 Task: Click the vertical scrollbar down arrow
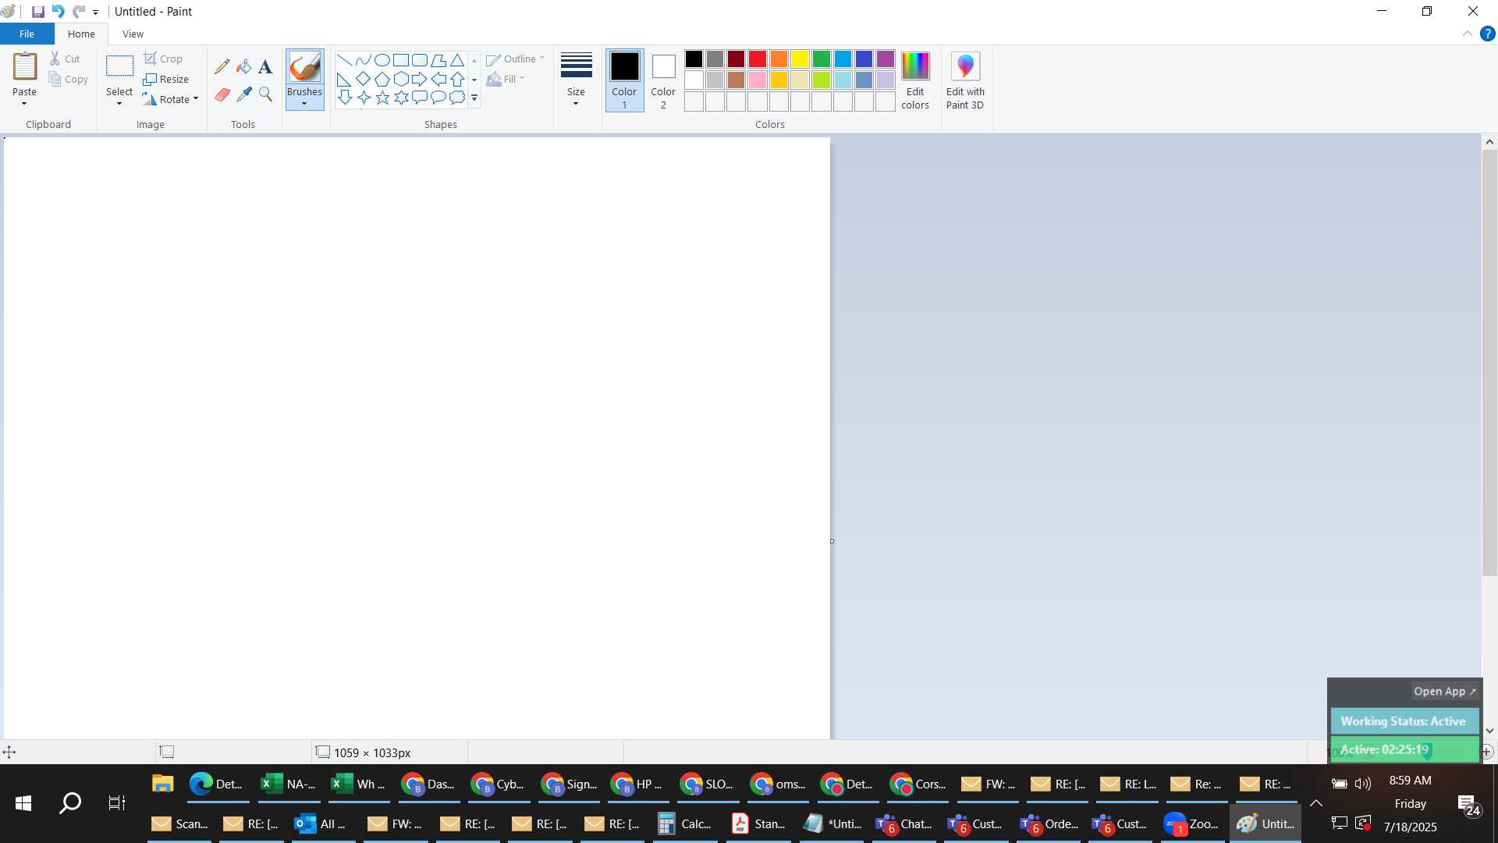pyautogui.click(x=1489, y=731)
